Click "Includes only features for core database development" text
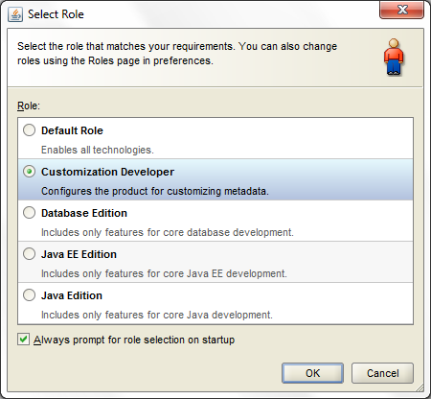431x399 pixels. [168, 232]
